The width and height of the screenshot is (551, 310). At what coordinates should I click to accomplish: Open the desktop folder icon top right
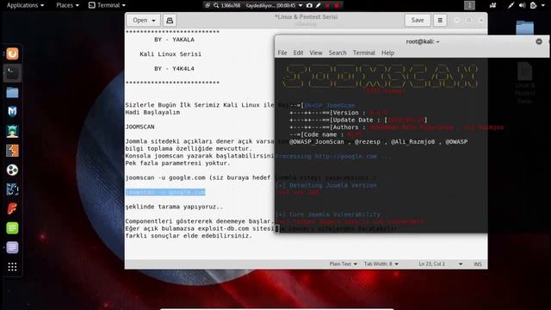pyautogui.click(x=525, y=28)
